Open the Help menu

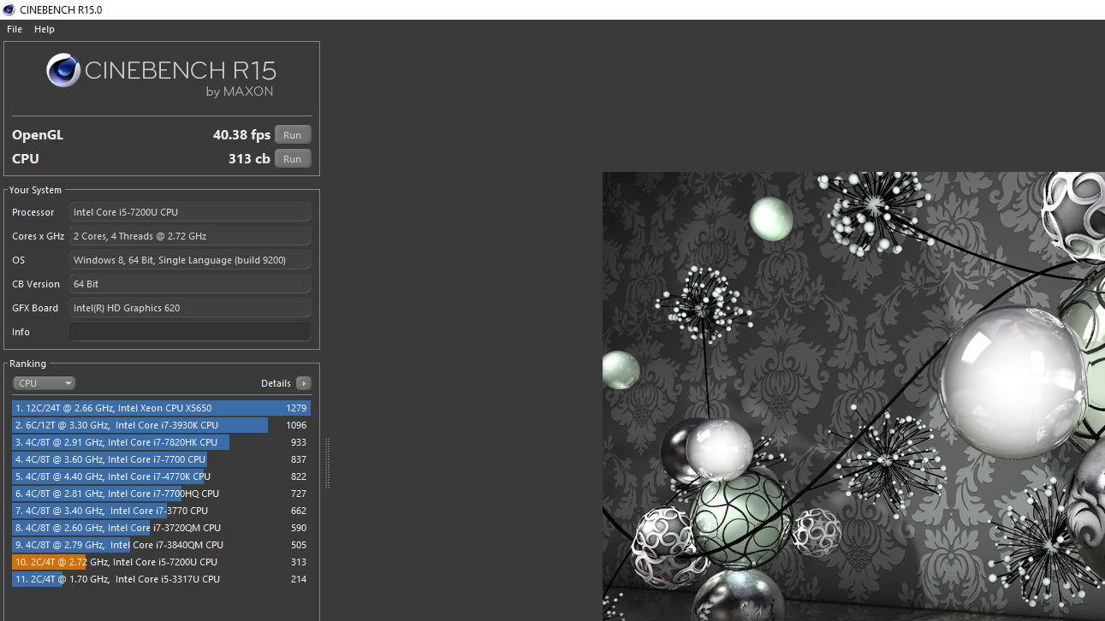[x=45, y=29]
